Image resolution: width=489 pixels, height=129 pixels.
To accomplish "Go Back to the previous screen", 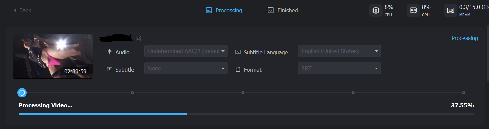I will tap(22, 10).
